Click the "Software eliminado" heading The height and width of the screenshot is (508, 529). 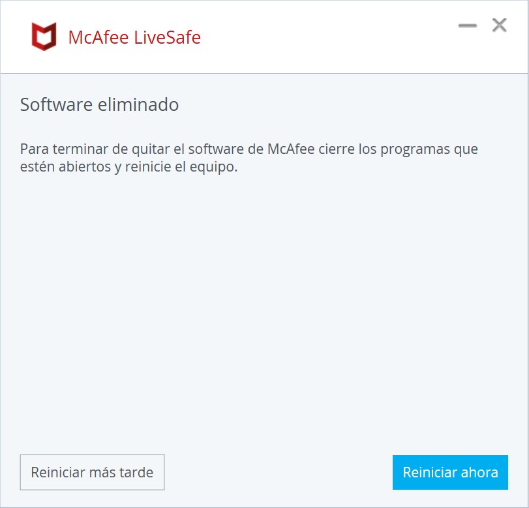click(x=99, y=104)
